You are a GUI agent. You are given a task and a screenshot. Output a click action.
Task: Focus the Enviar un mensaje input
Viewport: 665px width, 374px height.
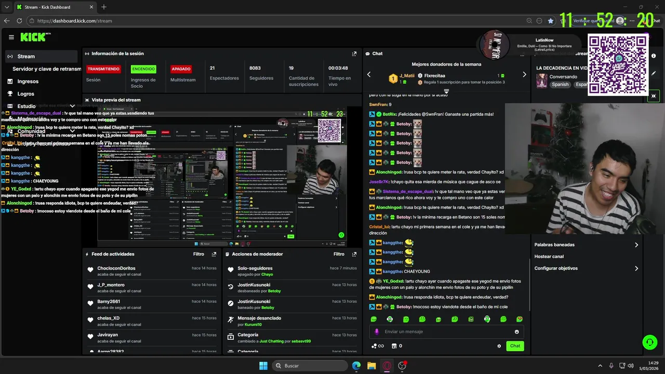447,331
